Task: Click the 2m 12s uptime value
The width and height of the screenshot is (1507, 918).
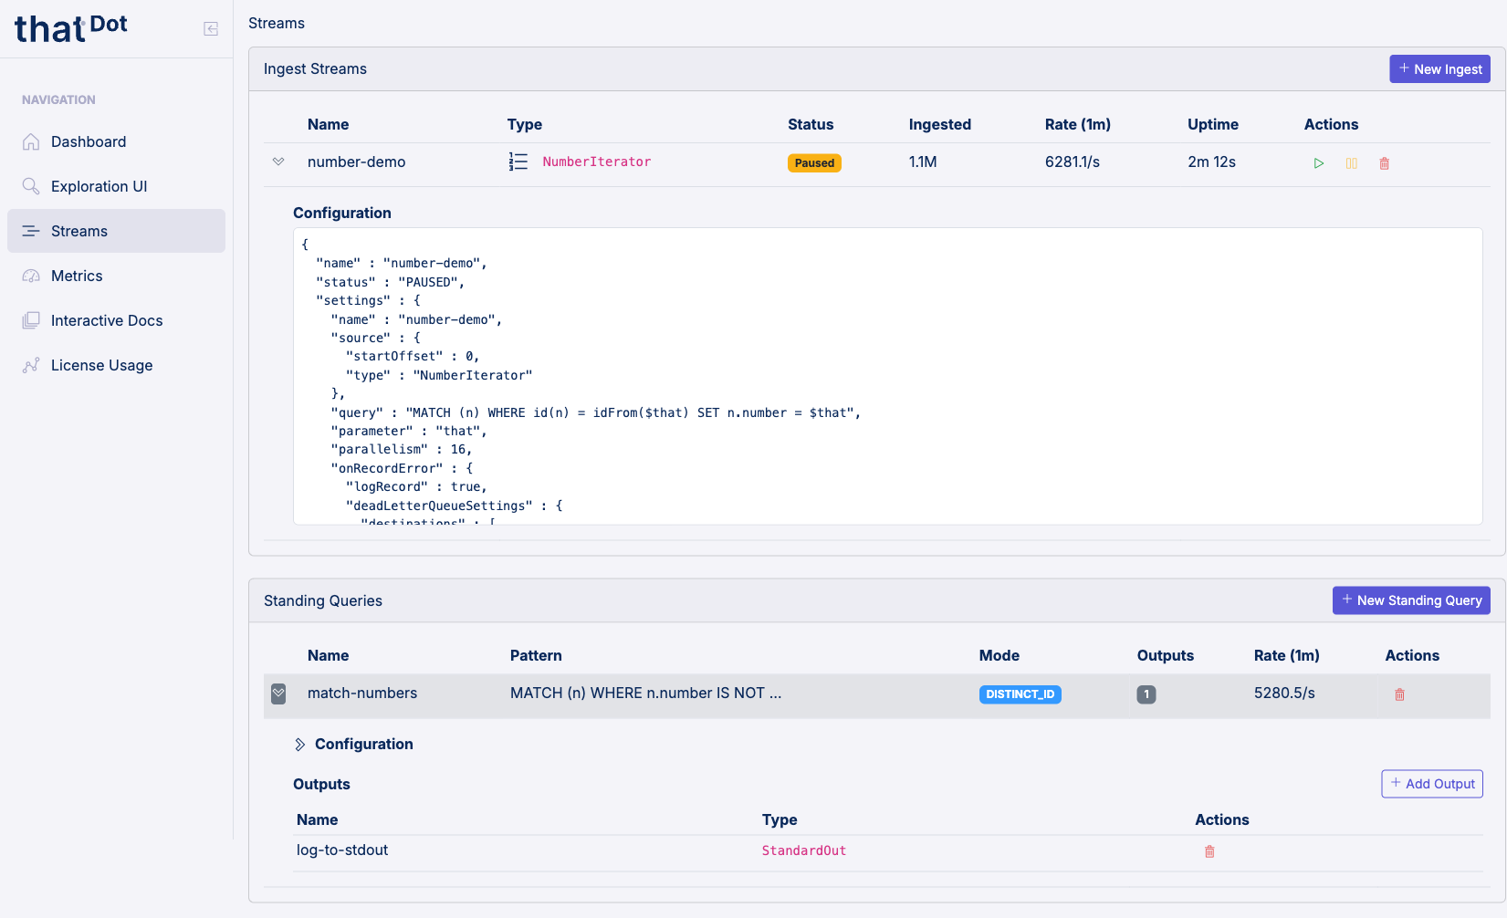Action: click(1211, 162)
